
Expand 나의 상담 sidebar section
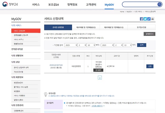[x=15, y=62]
